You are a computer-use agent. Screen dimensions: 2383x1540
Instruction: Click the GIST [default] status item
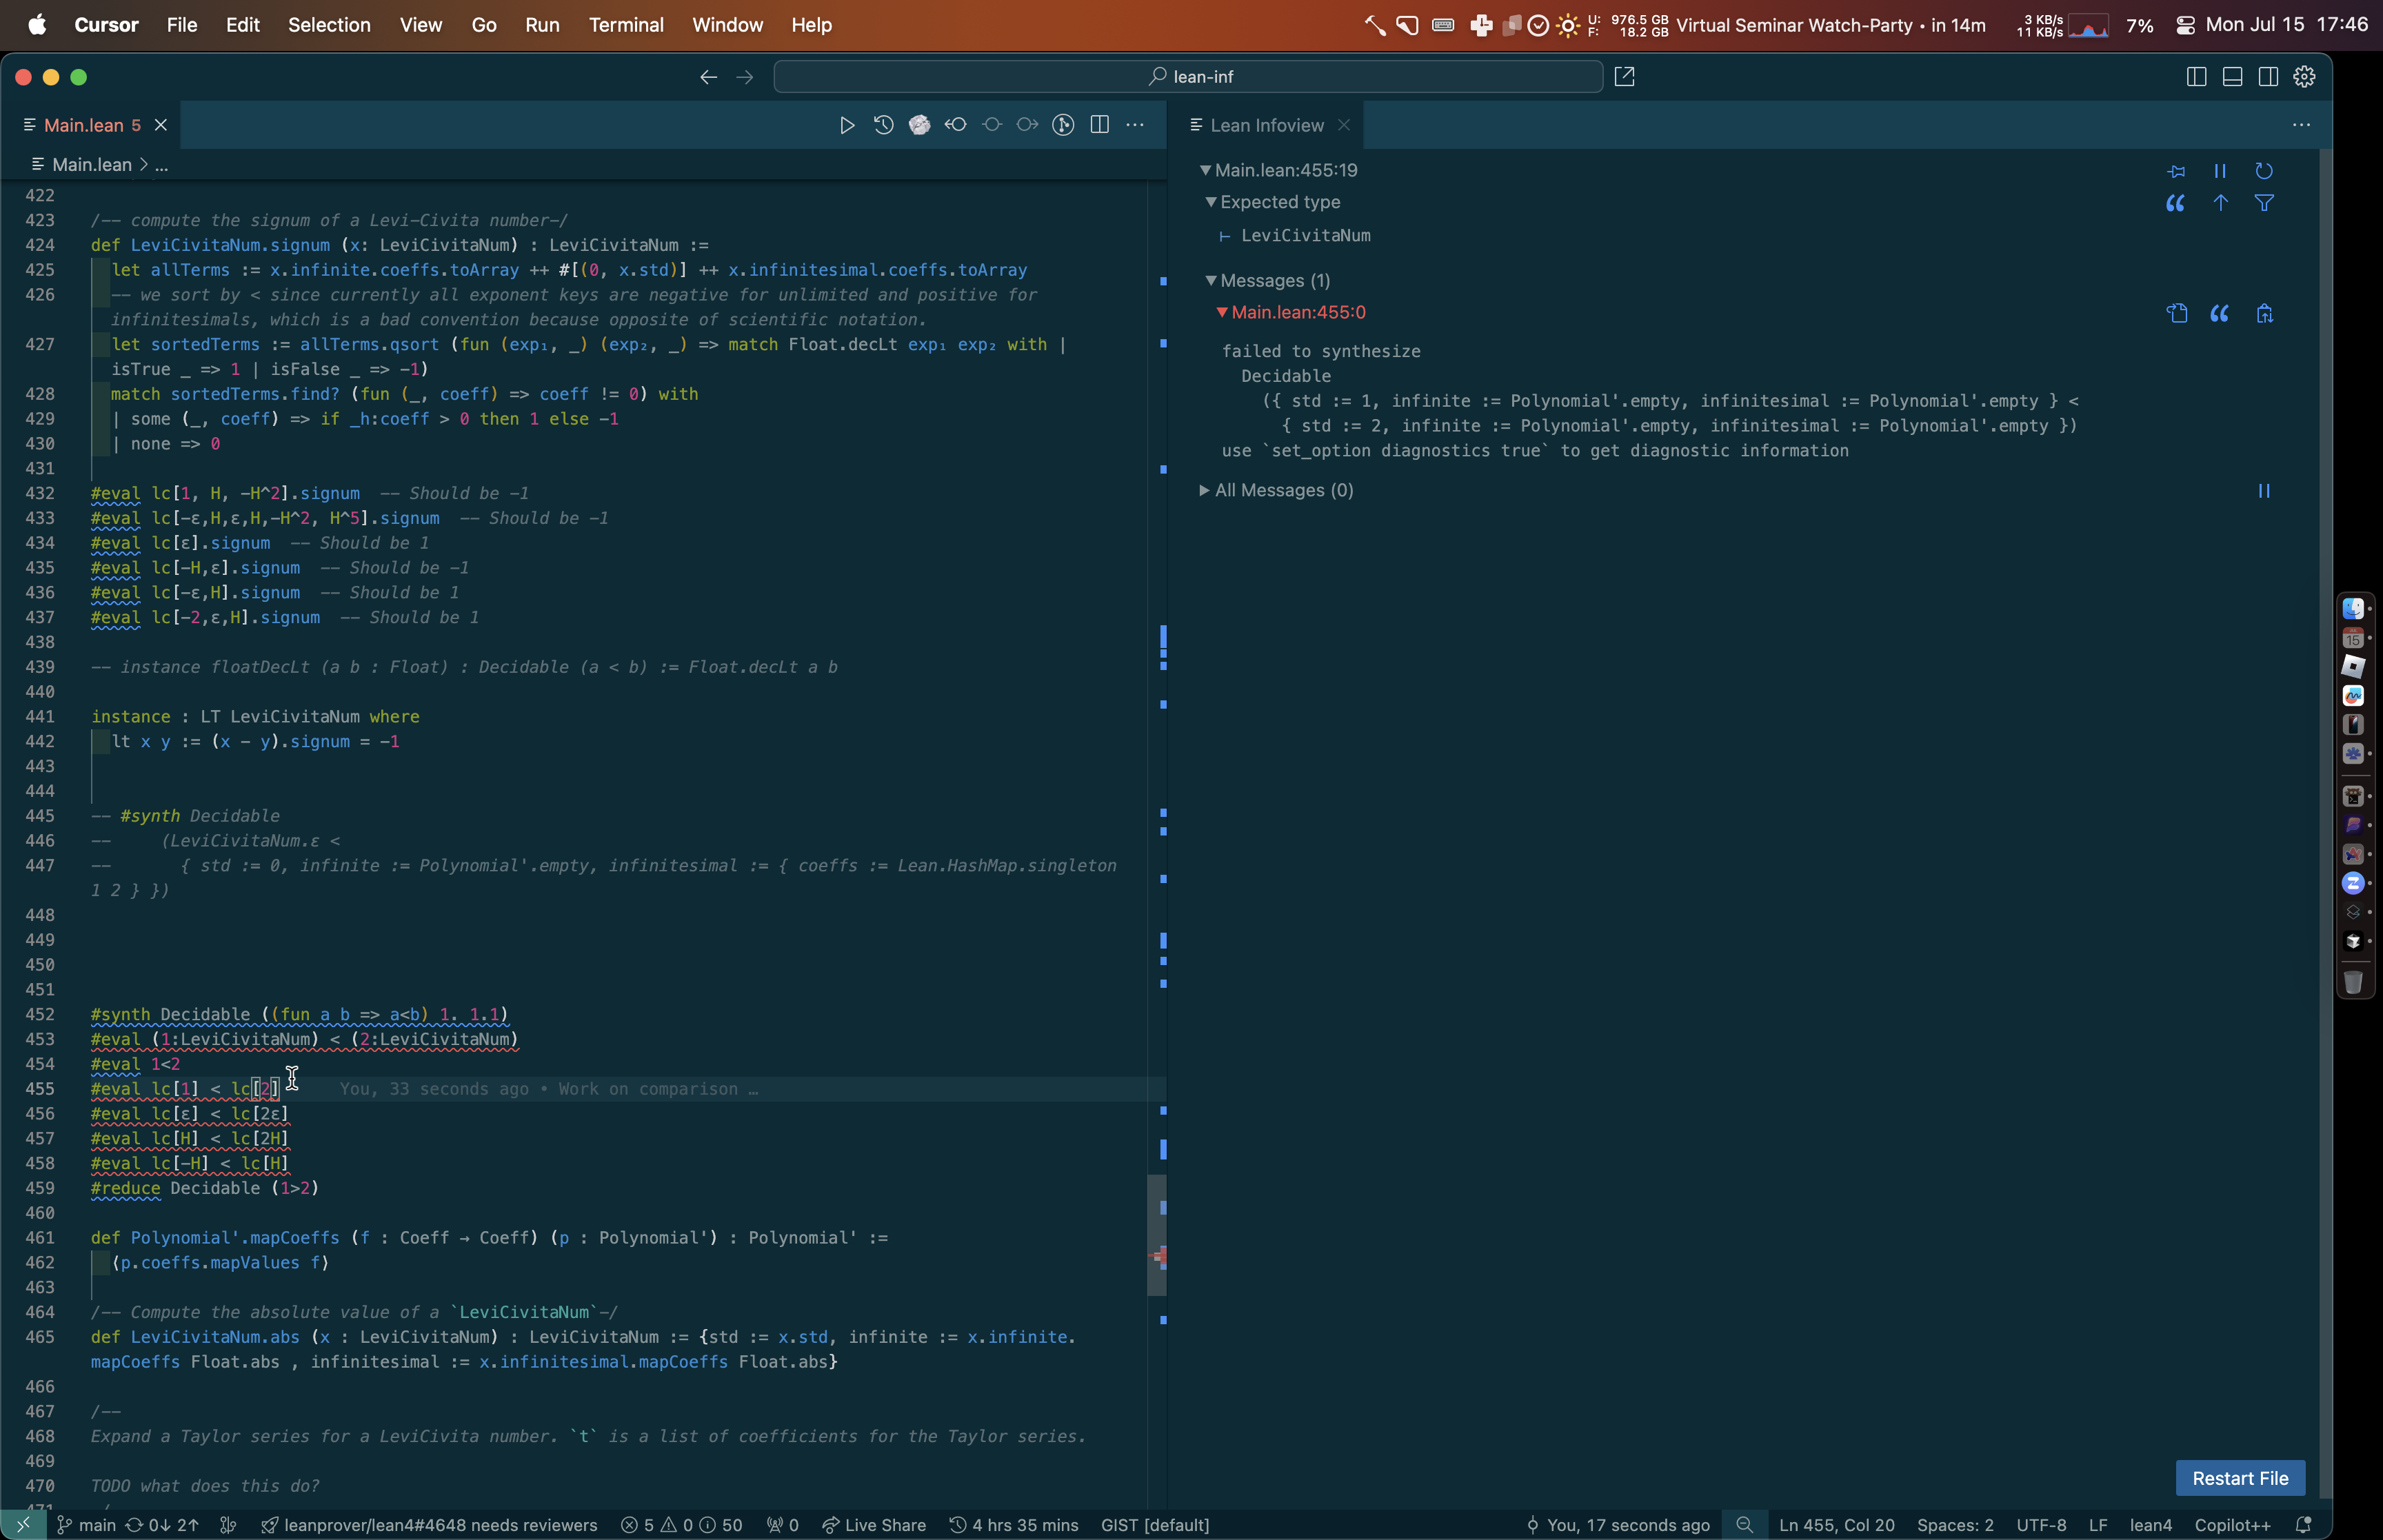click(1155, 1525)
